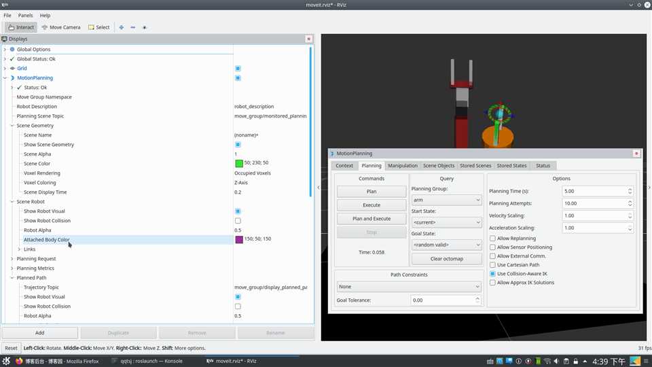The image size is (652, 367).
Task: Choose the Select tool in the toolbar
Action: click(99, 27)
